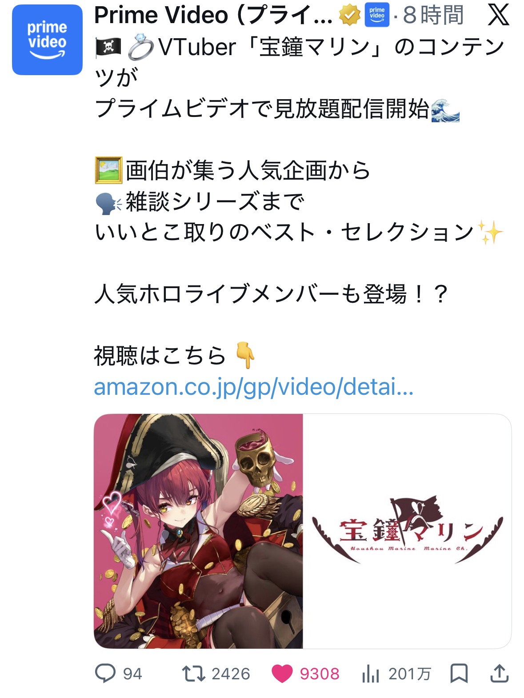524x698 pixels.
Task: Tap the share upload icon
Action: (x=500, y=674)
